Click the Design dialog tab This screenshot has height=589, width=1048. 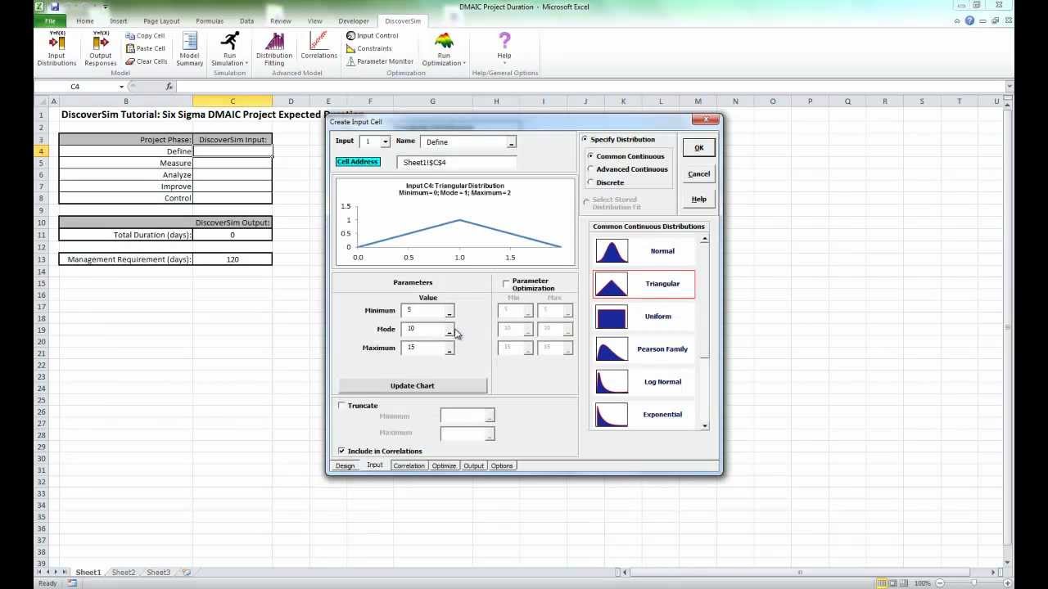coord(345,465)
